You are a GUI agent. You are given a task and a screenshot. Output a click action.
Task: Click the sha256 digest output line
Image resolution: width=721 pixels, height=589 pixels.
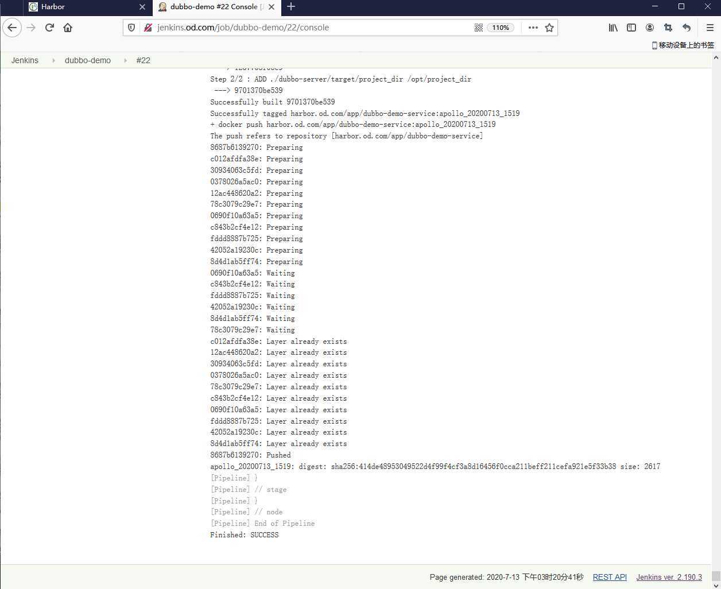coord(435,467)
